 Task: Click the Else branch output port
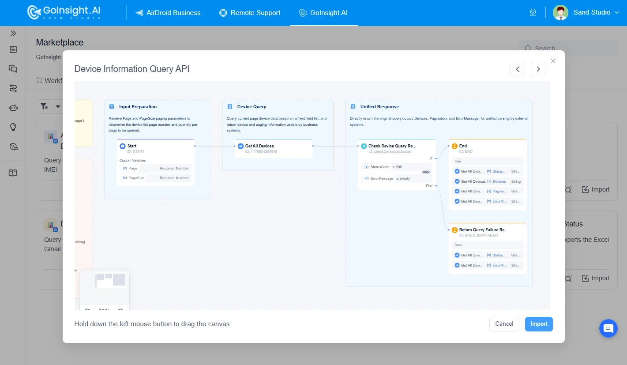click(436, 186)
